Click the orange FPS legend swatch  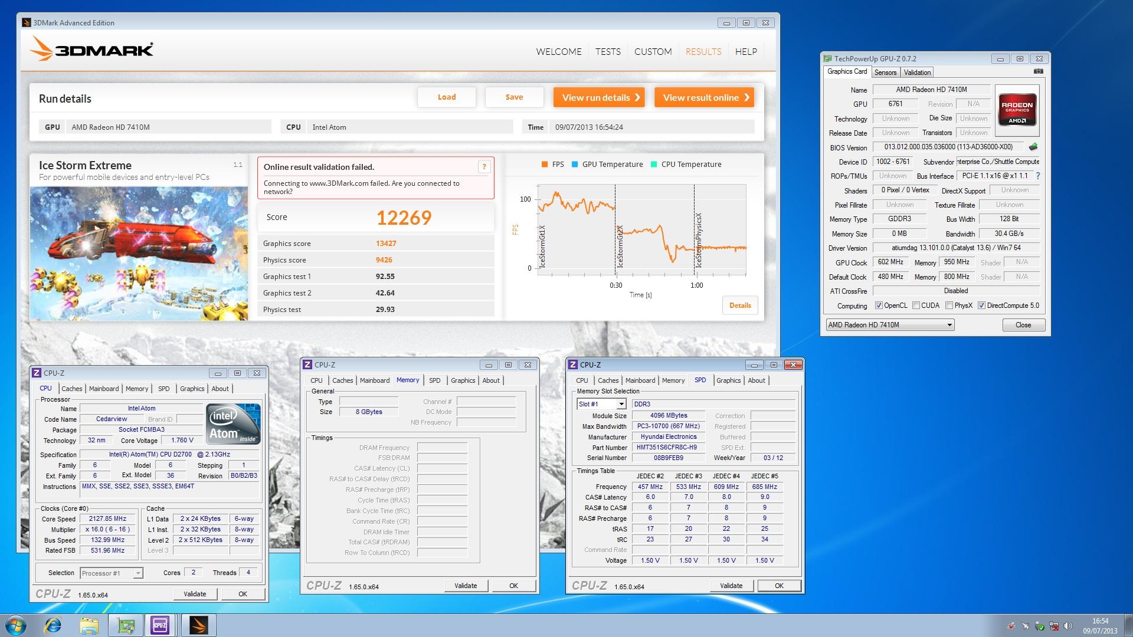(x=545, y=165)
